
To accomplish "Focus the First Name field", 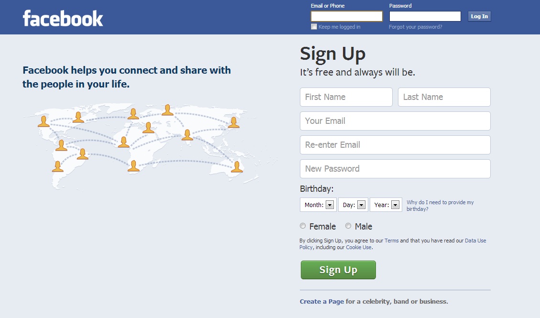I will 346,97.
